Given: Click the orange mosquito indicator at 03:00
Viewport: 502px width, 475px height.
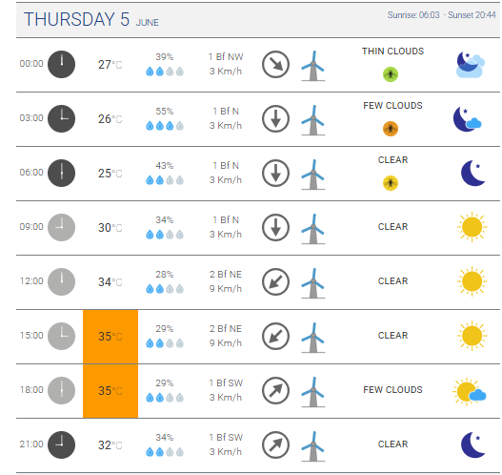Looking at the screenshot, I should 391,129.
